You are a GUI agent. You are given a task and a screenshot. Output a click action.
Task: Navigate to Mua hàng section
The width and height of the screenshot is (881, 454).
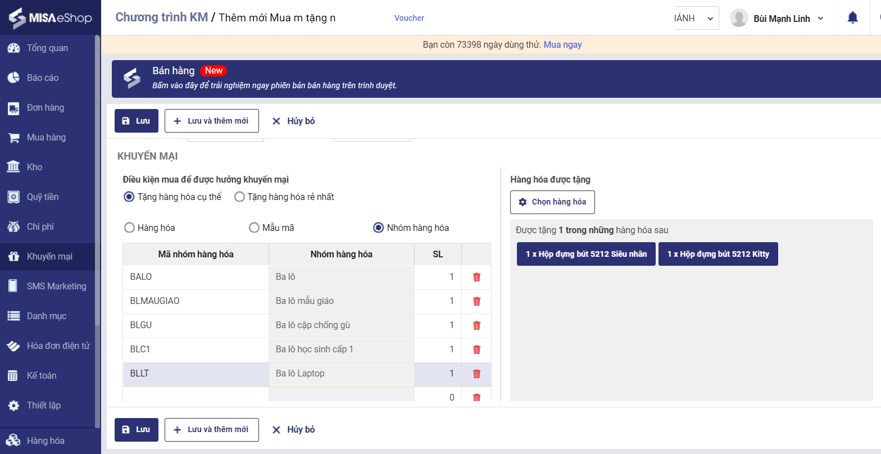tap(46, 137)
